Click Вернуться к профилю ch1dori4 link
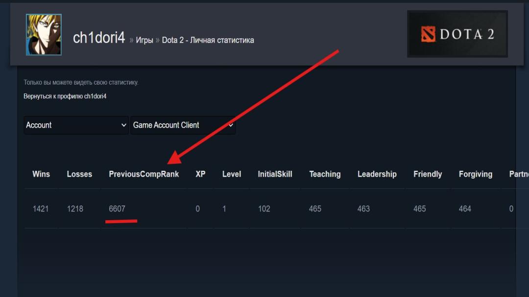Image resolution: width=529 pixels, height=297 pixels. tap(65, 96)
